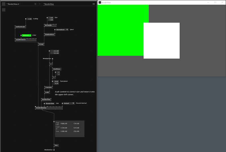
Task: Click the 1280.00 Size value
Action: click(64, 131)
